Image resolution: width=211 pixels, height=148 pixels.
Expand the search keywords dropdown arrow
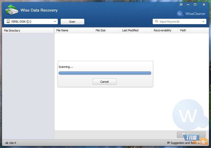[203, 22]
